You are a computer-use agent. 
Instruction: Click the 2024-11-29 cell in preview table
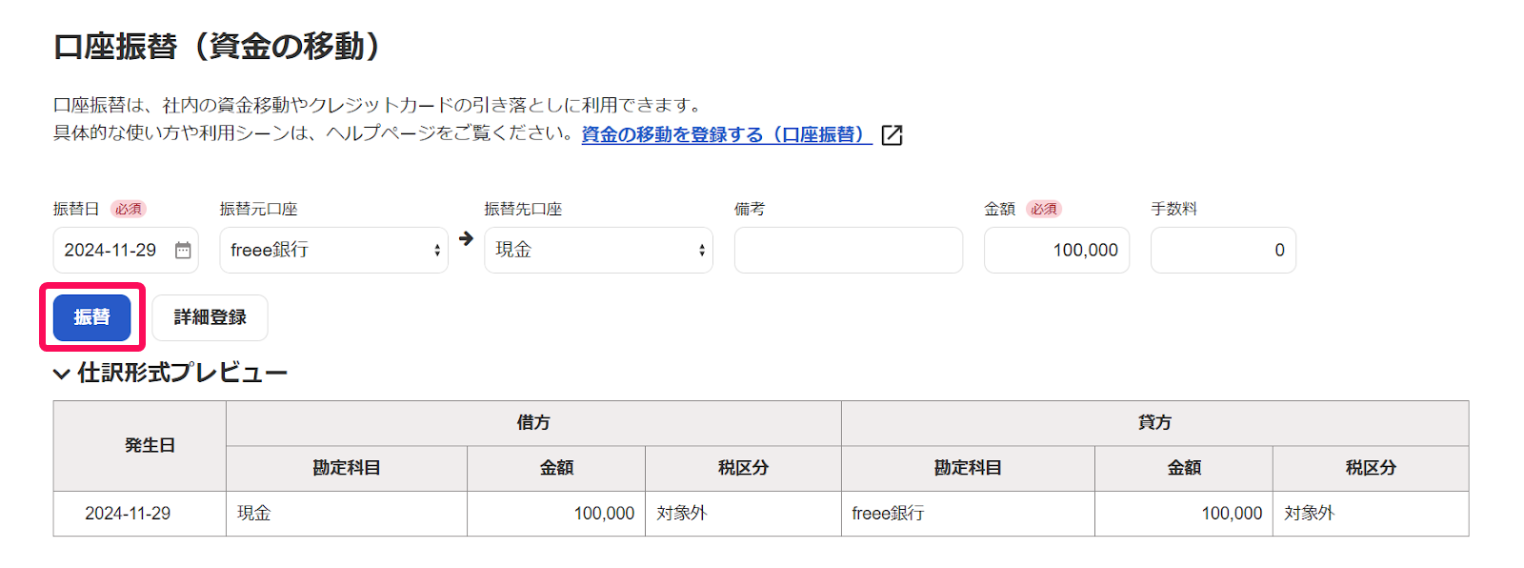tap(128, 514)
